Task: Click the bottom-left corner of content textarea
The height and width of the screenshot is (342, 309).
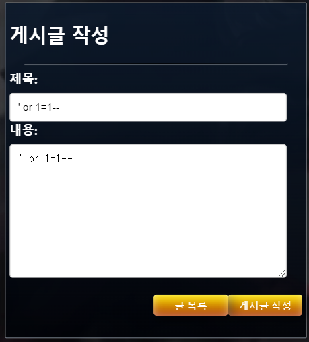Action: [11, 275]
